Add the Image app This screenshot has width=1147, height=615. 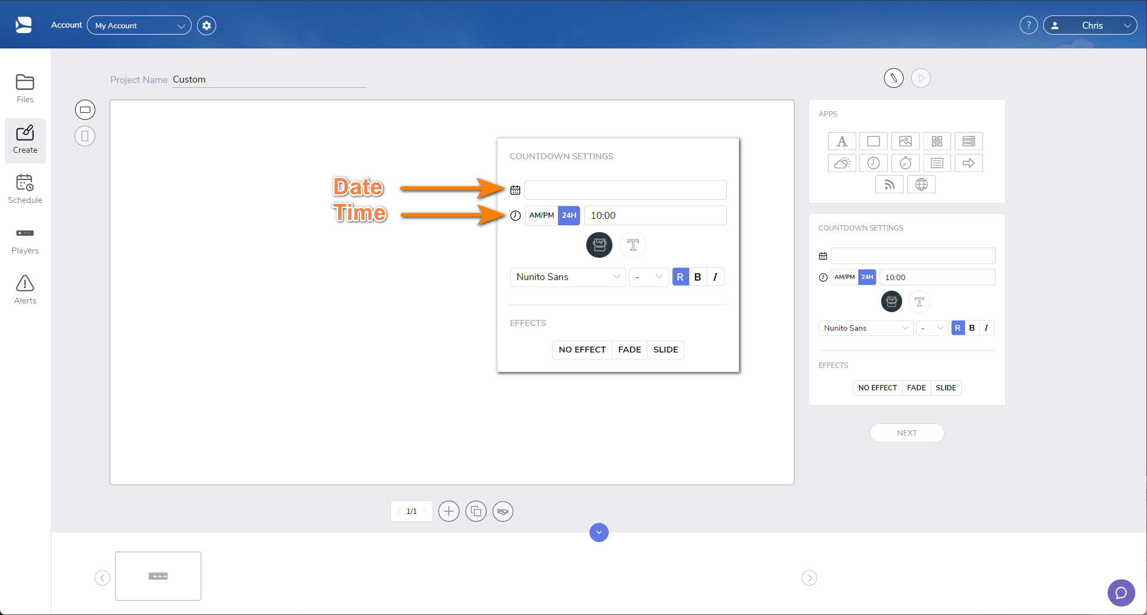pos(905,141)
